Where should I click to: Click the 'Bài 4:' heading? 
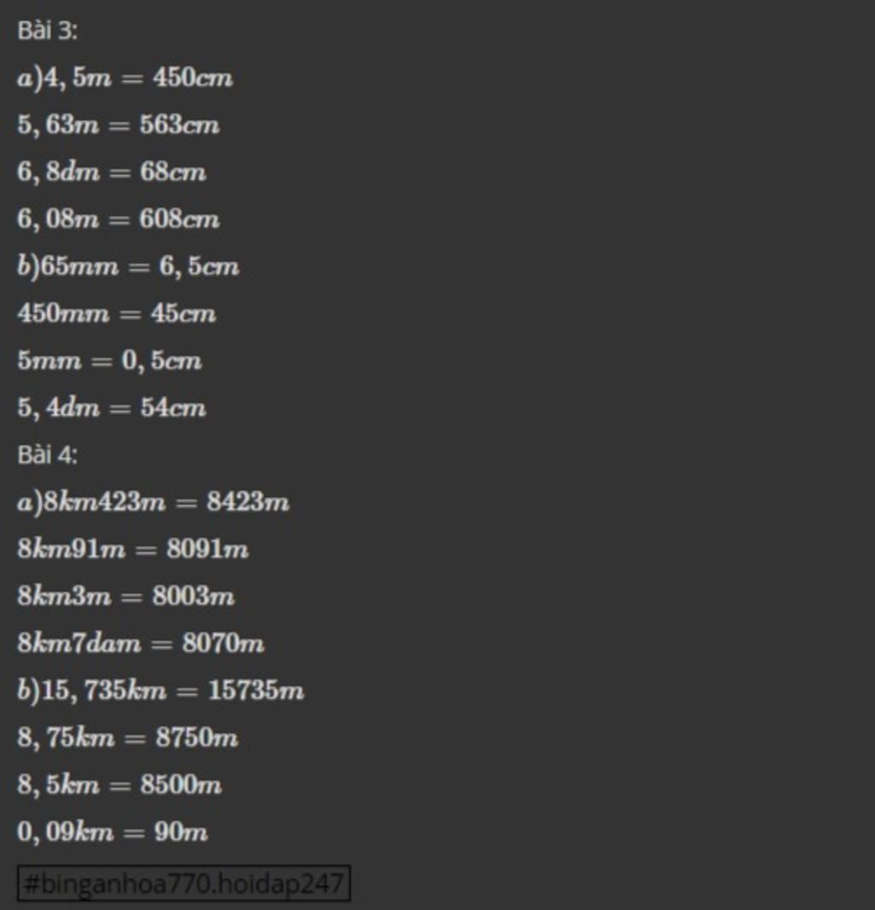coord(47,455)
